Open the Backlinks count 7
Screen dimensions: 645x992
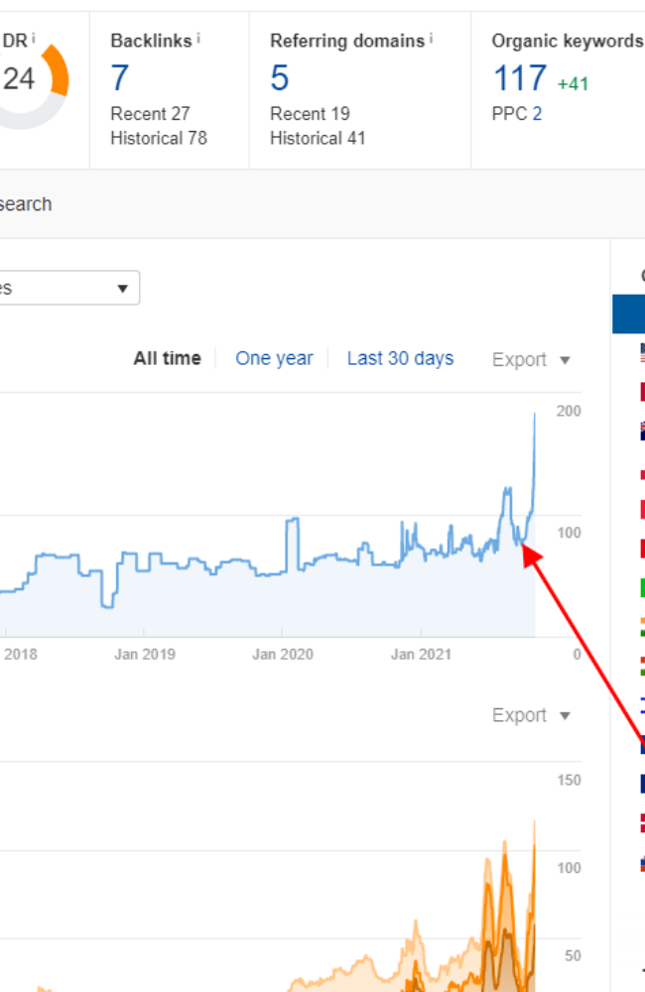click(x=120, y=77)
